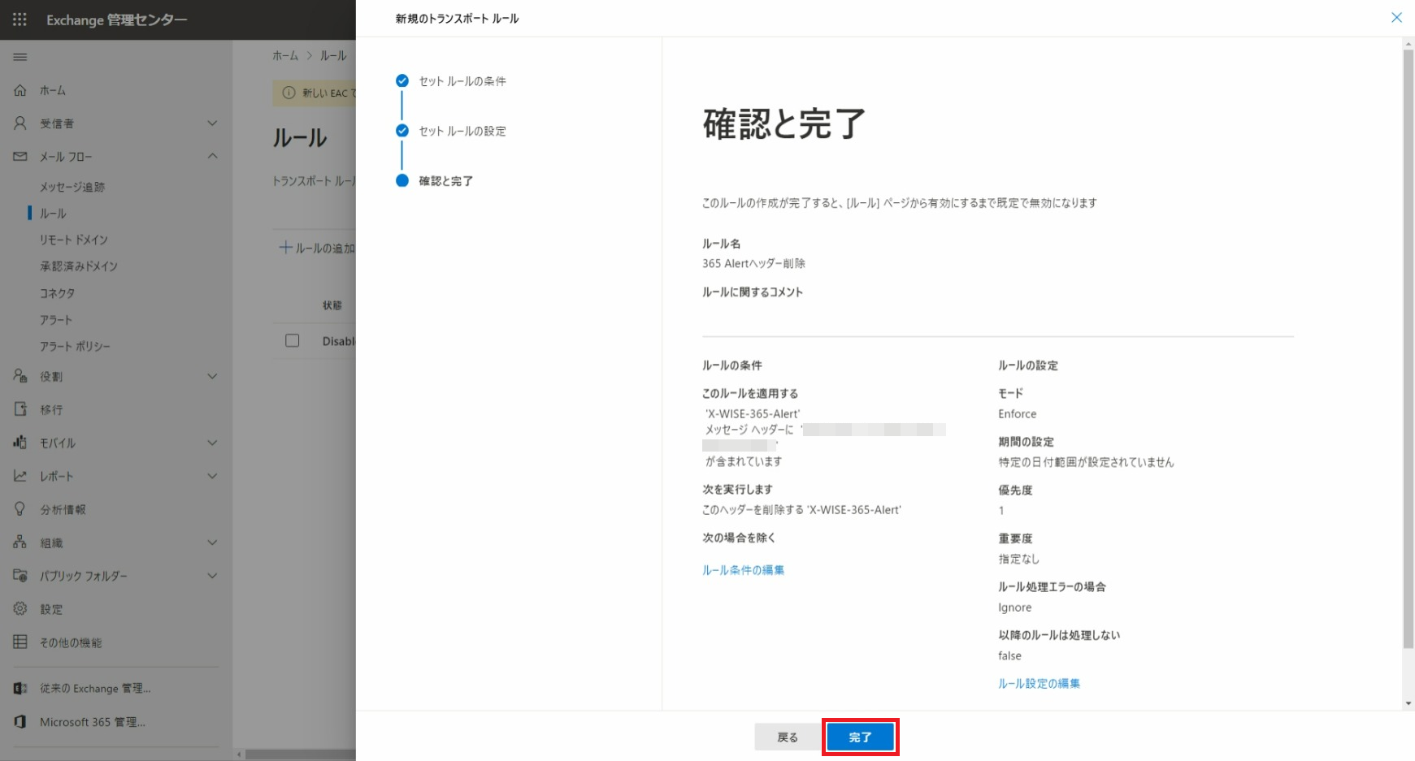1415x761 pixels.
Task: Open the Microsoft 365 admin center icon
Action: (x=20, y=722)
